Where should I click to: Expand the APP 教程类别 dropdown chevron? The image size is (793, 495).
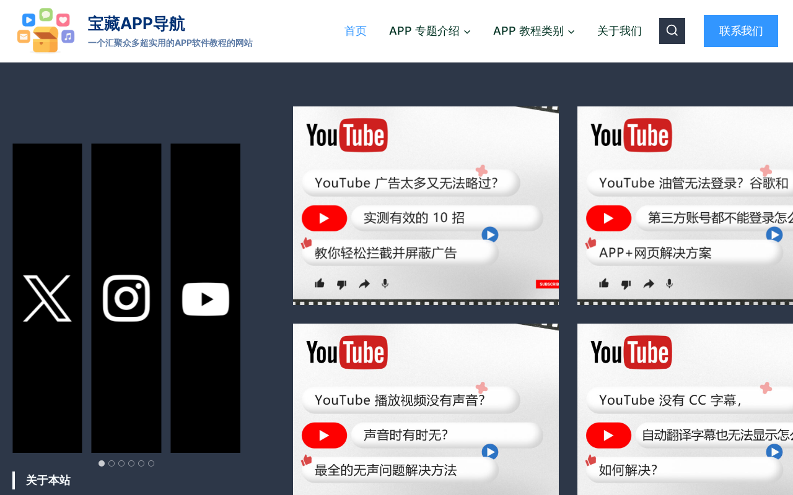coord(571,32)
